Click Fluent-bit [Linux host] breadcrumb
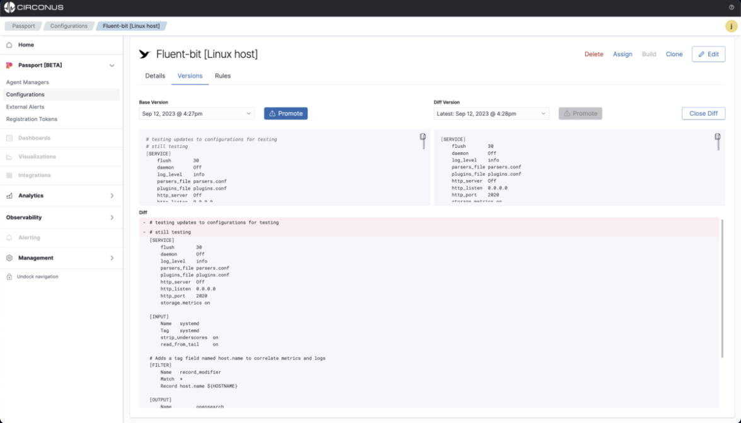Image resolution: width=741 pixels, height=423 pixels. tap(131, 26)
